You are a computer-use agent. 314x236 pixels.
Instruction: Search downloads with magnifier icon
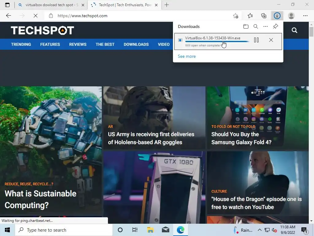point(255,26)
